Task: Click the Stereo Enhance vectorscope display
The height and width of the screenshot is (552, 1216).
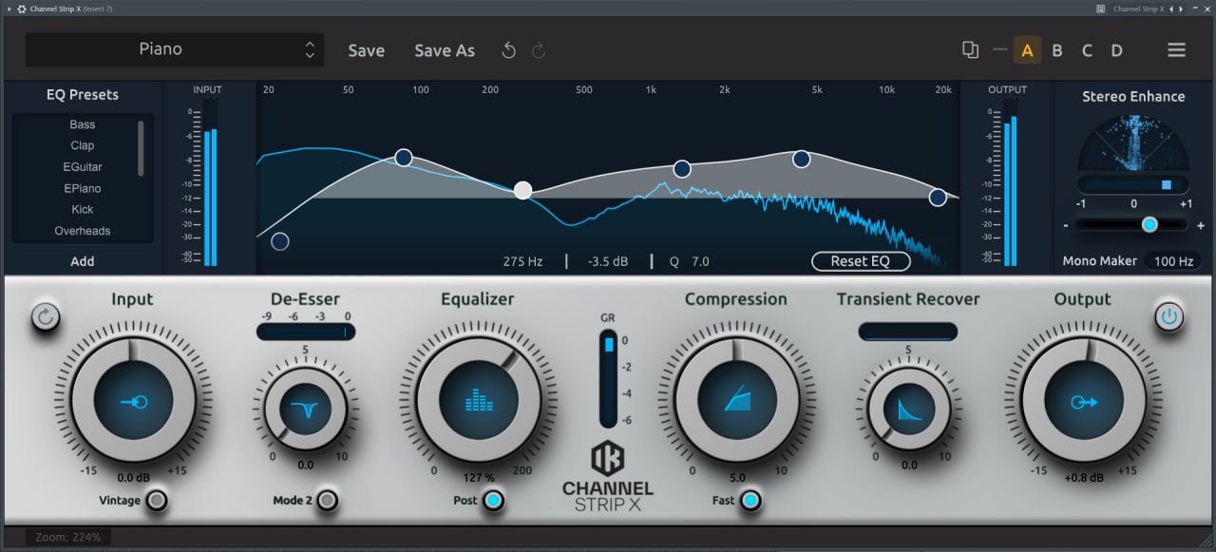Action: [x=1133, y=143]
